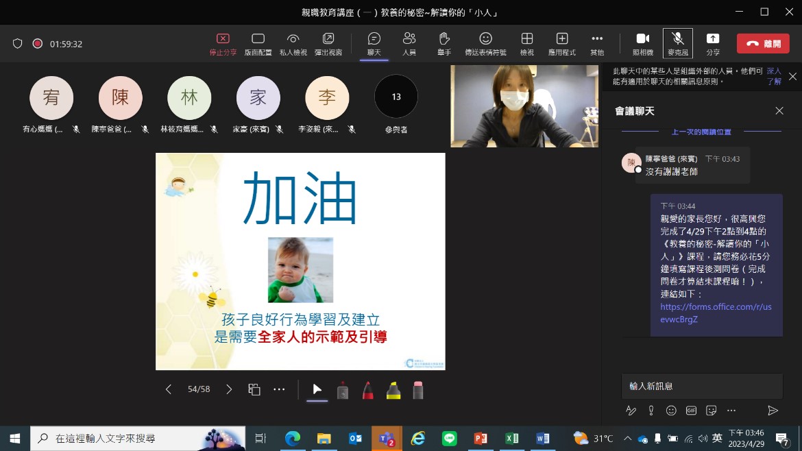Toggle the 照相機 camera on or off

click(642, 39)
